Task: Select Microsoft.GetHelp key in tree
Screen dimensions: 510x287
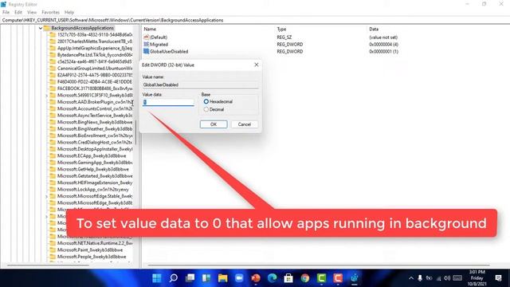Action: (92, 169)
